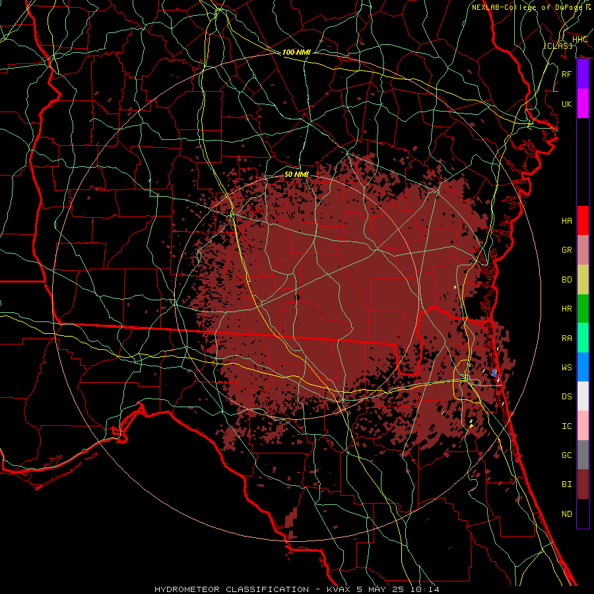The height and width of the screenshot is (594, 594).
Task: Click the ND black legend swatch
Action: tap(583, 513)
